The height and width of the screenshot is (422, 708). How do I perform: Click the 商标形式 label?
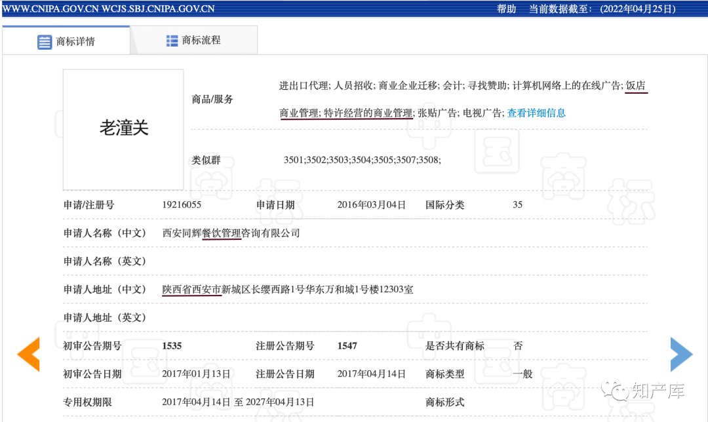pos(444,402)
